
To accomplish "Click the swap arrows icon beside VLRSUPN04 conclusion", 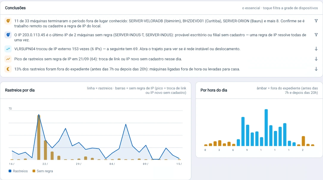I will pos(8,49).
